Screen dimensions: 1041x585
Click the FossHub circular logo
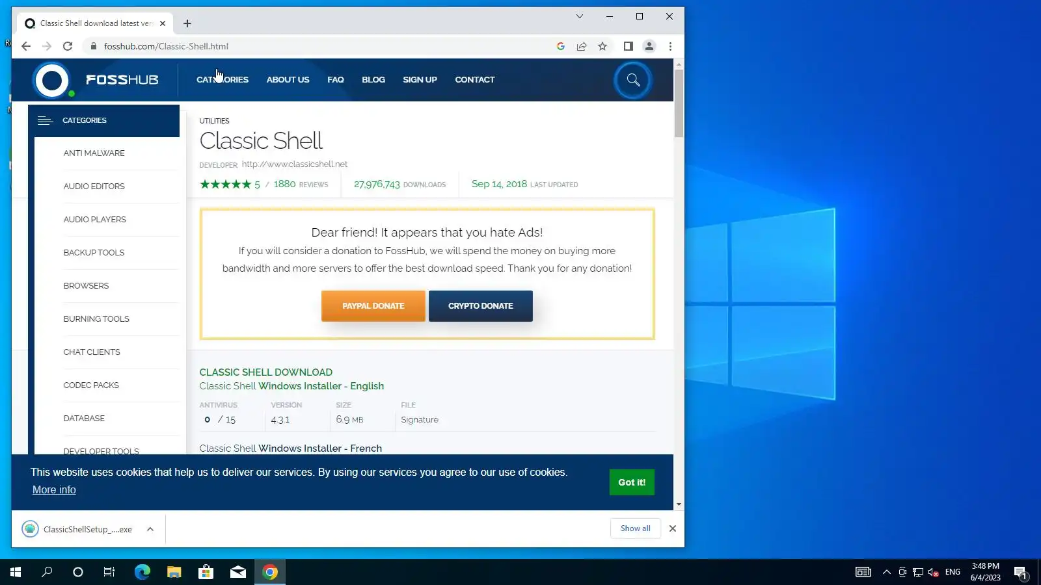coord(51,81)
